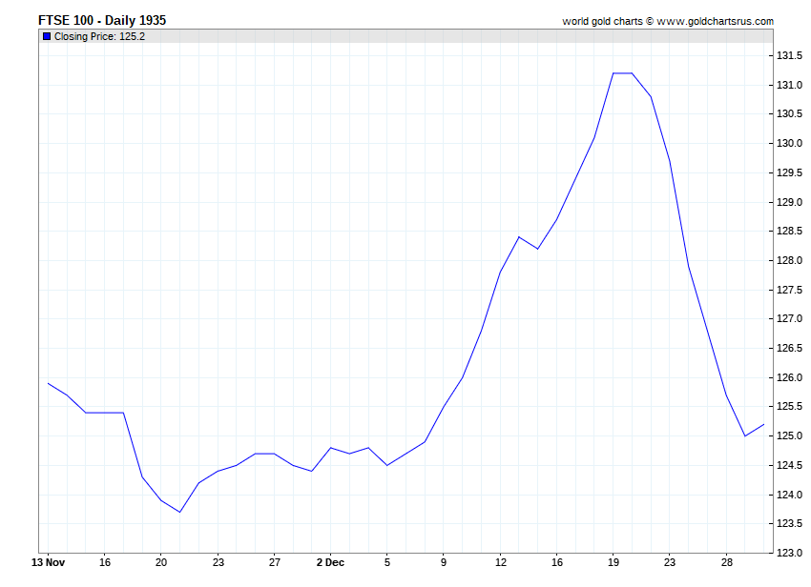This screenshot has height=587, width=811.
Task: Click the 126.5 y-axis value
Action: pyautogui.click(x=789, y=348)
